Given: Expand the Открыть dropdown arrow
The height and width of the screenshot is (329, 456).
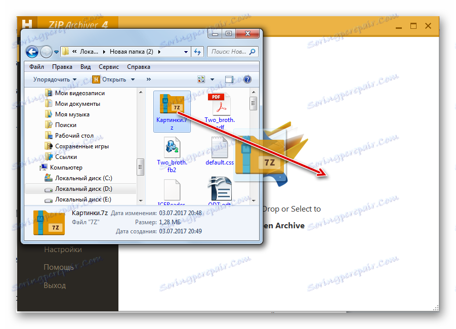Looking at the screenshot, I should [133, 79].
